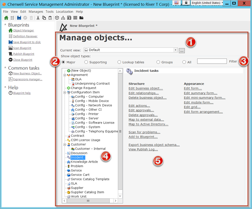Collapse the Configuration Item tree node

pyautogui.click(x=65, y=92)
